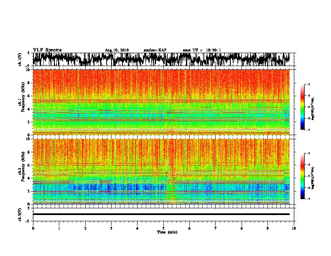Click the "VLF Spectra" title text
331x256 pixels.
coord(47,50)
